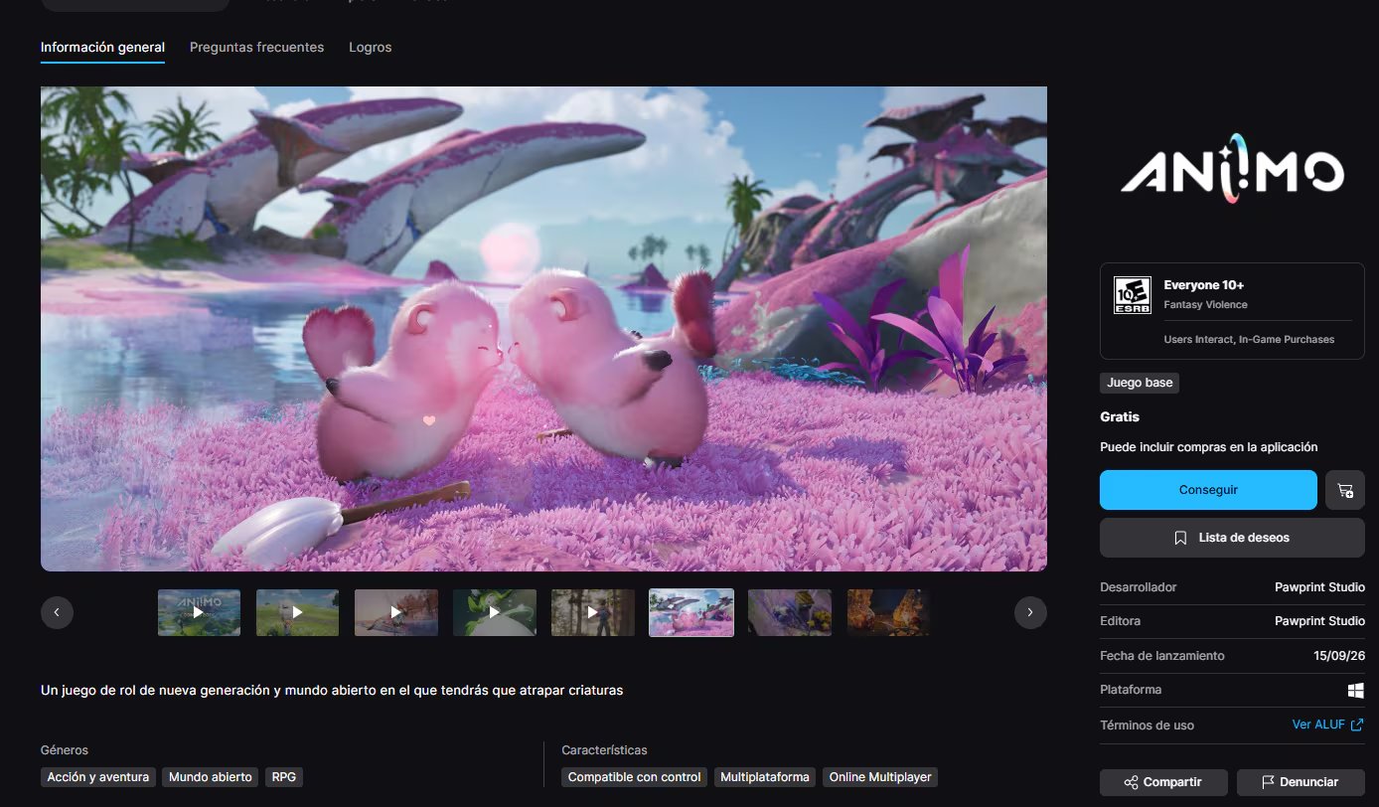Click the RPG genre tag
Image resolution: width=1379 pixels, height=807 pixels.
click(284, 777)
